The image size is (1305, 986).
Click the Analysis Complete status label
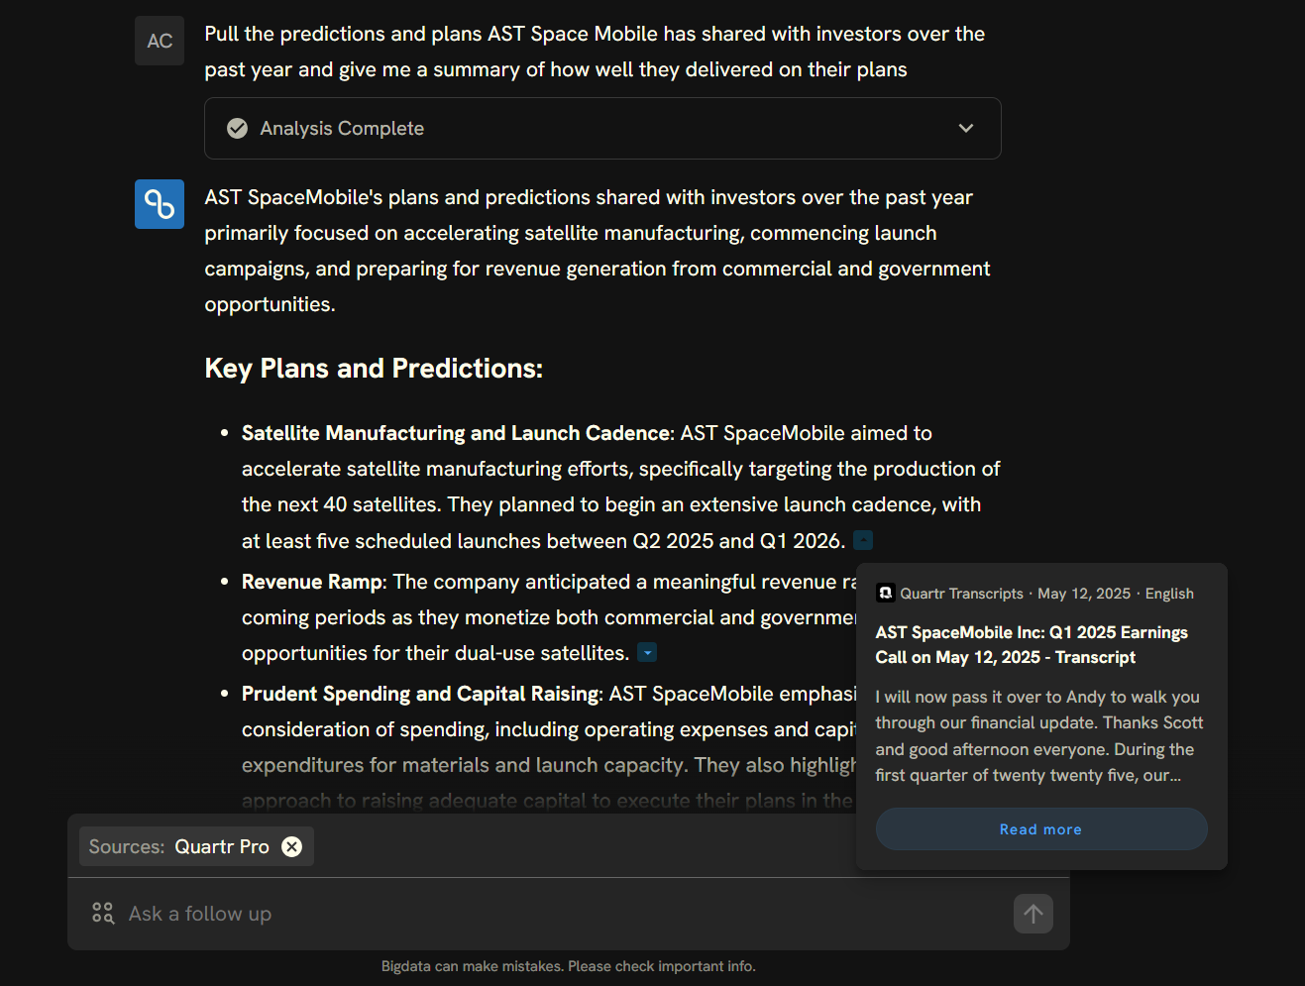click(x=342, y=128)
